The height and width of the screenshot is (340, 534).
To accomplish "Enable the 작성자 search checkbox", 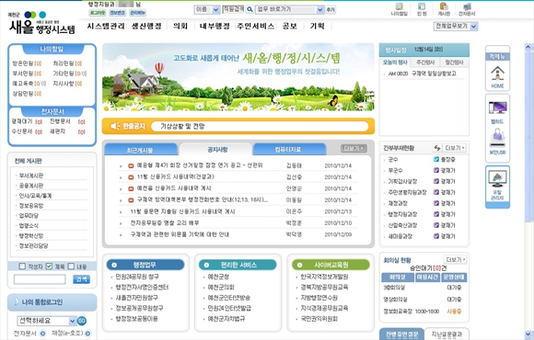I will coord(22,266).
